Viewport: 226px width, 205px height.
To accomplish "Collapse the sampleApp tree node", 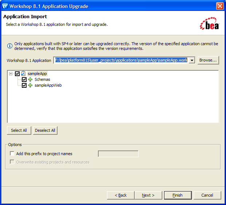I will pyautogui.click(x=11, y=74).
